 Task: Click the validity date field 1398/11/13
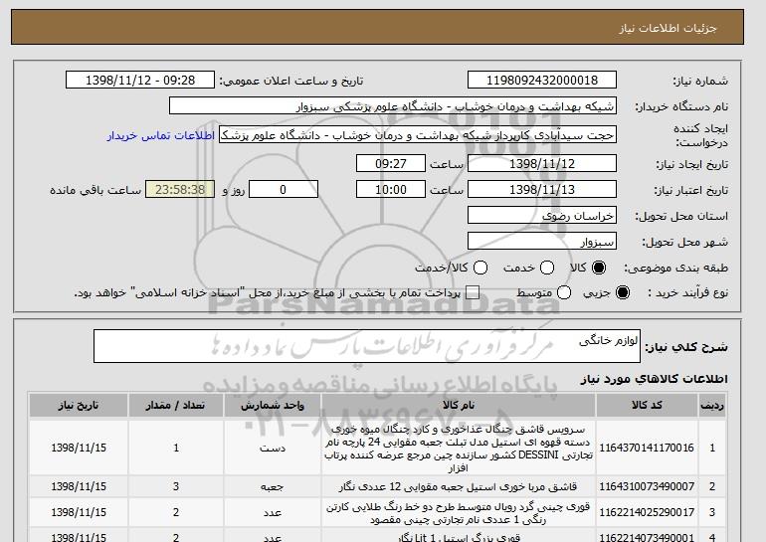click(542, 190)
